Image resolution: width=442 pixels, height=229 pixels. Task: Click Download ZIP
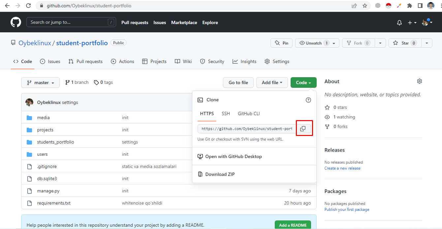220,174
